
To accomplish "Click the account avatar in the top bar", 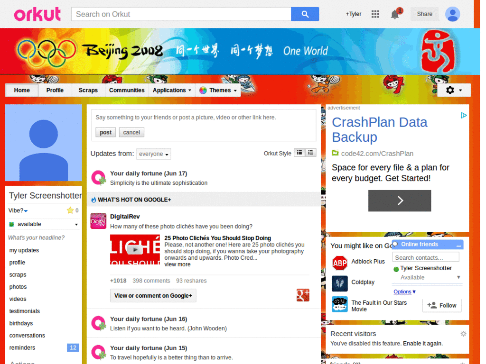I will 452,14.
